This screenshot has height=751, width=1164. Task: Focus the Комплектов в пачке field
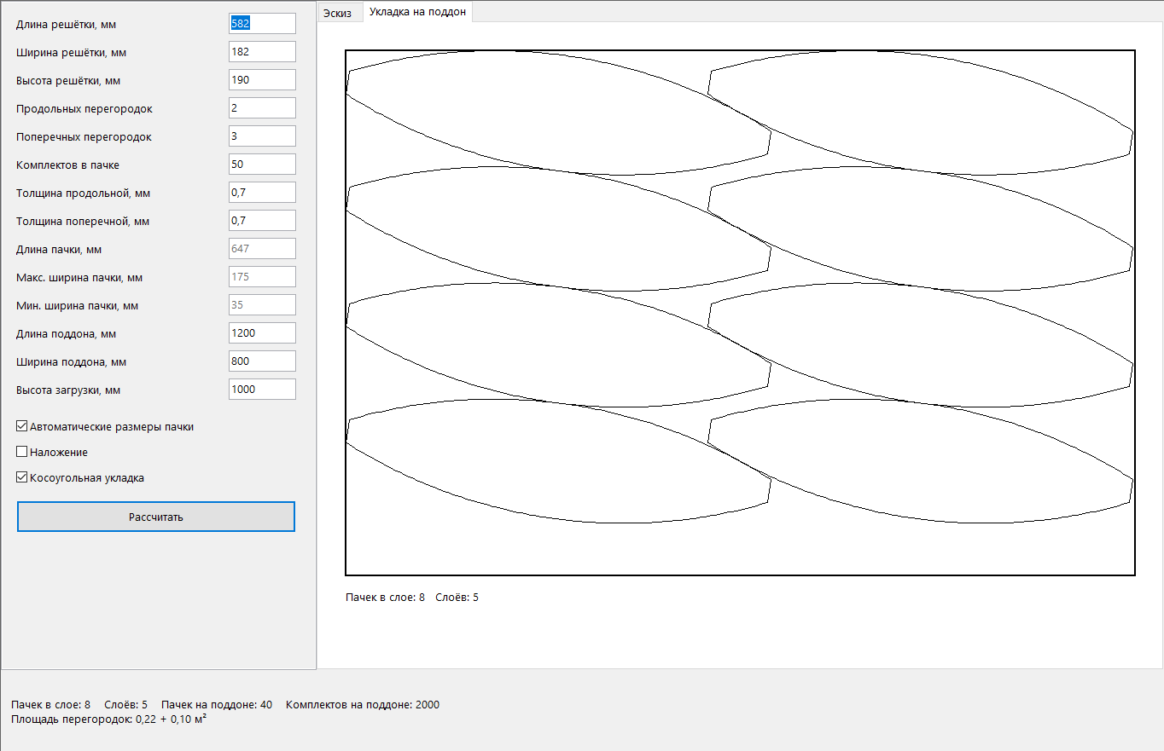[262, 165]
